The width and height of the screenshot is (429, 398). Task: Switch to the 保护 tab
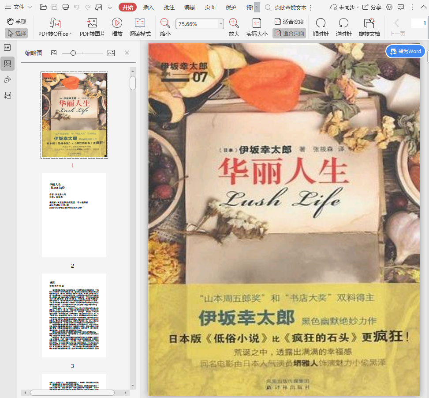tap(231, 8)
